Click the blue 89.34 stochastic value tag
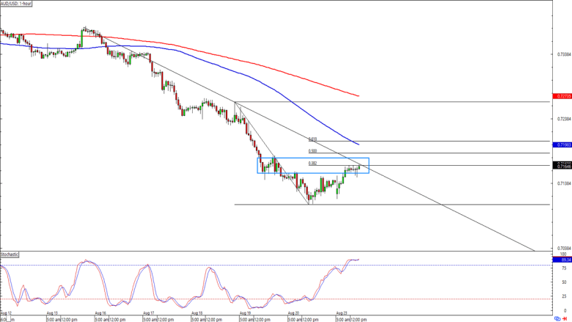 [562, 260]
